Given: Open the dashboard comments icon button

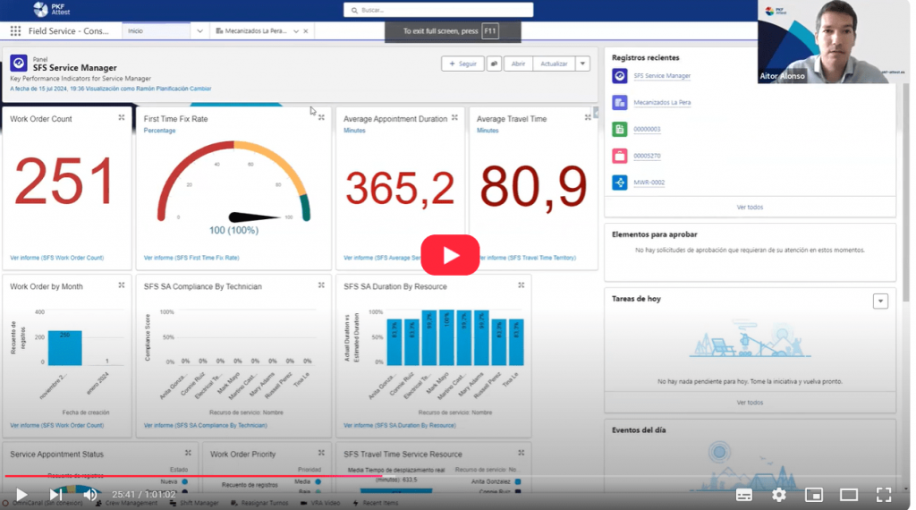Looking at the screenshot, I should (494, 64).
